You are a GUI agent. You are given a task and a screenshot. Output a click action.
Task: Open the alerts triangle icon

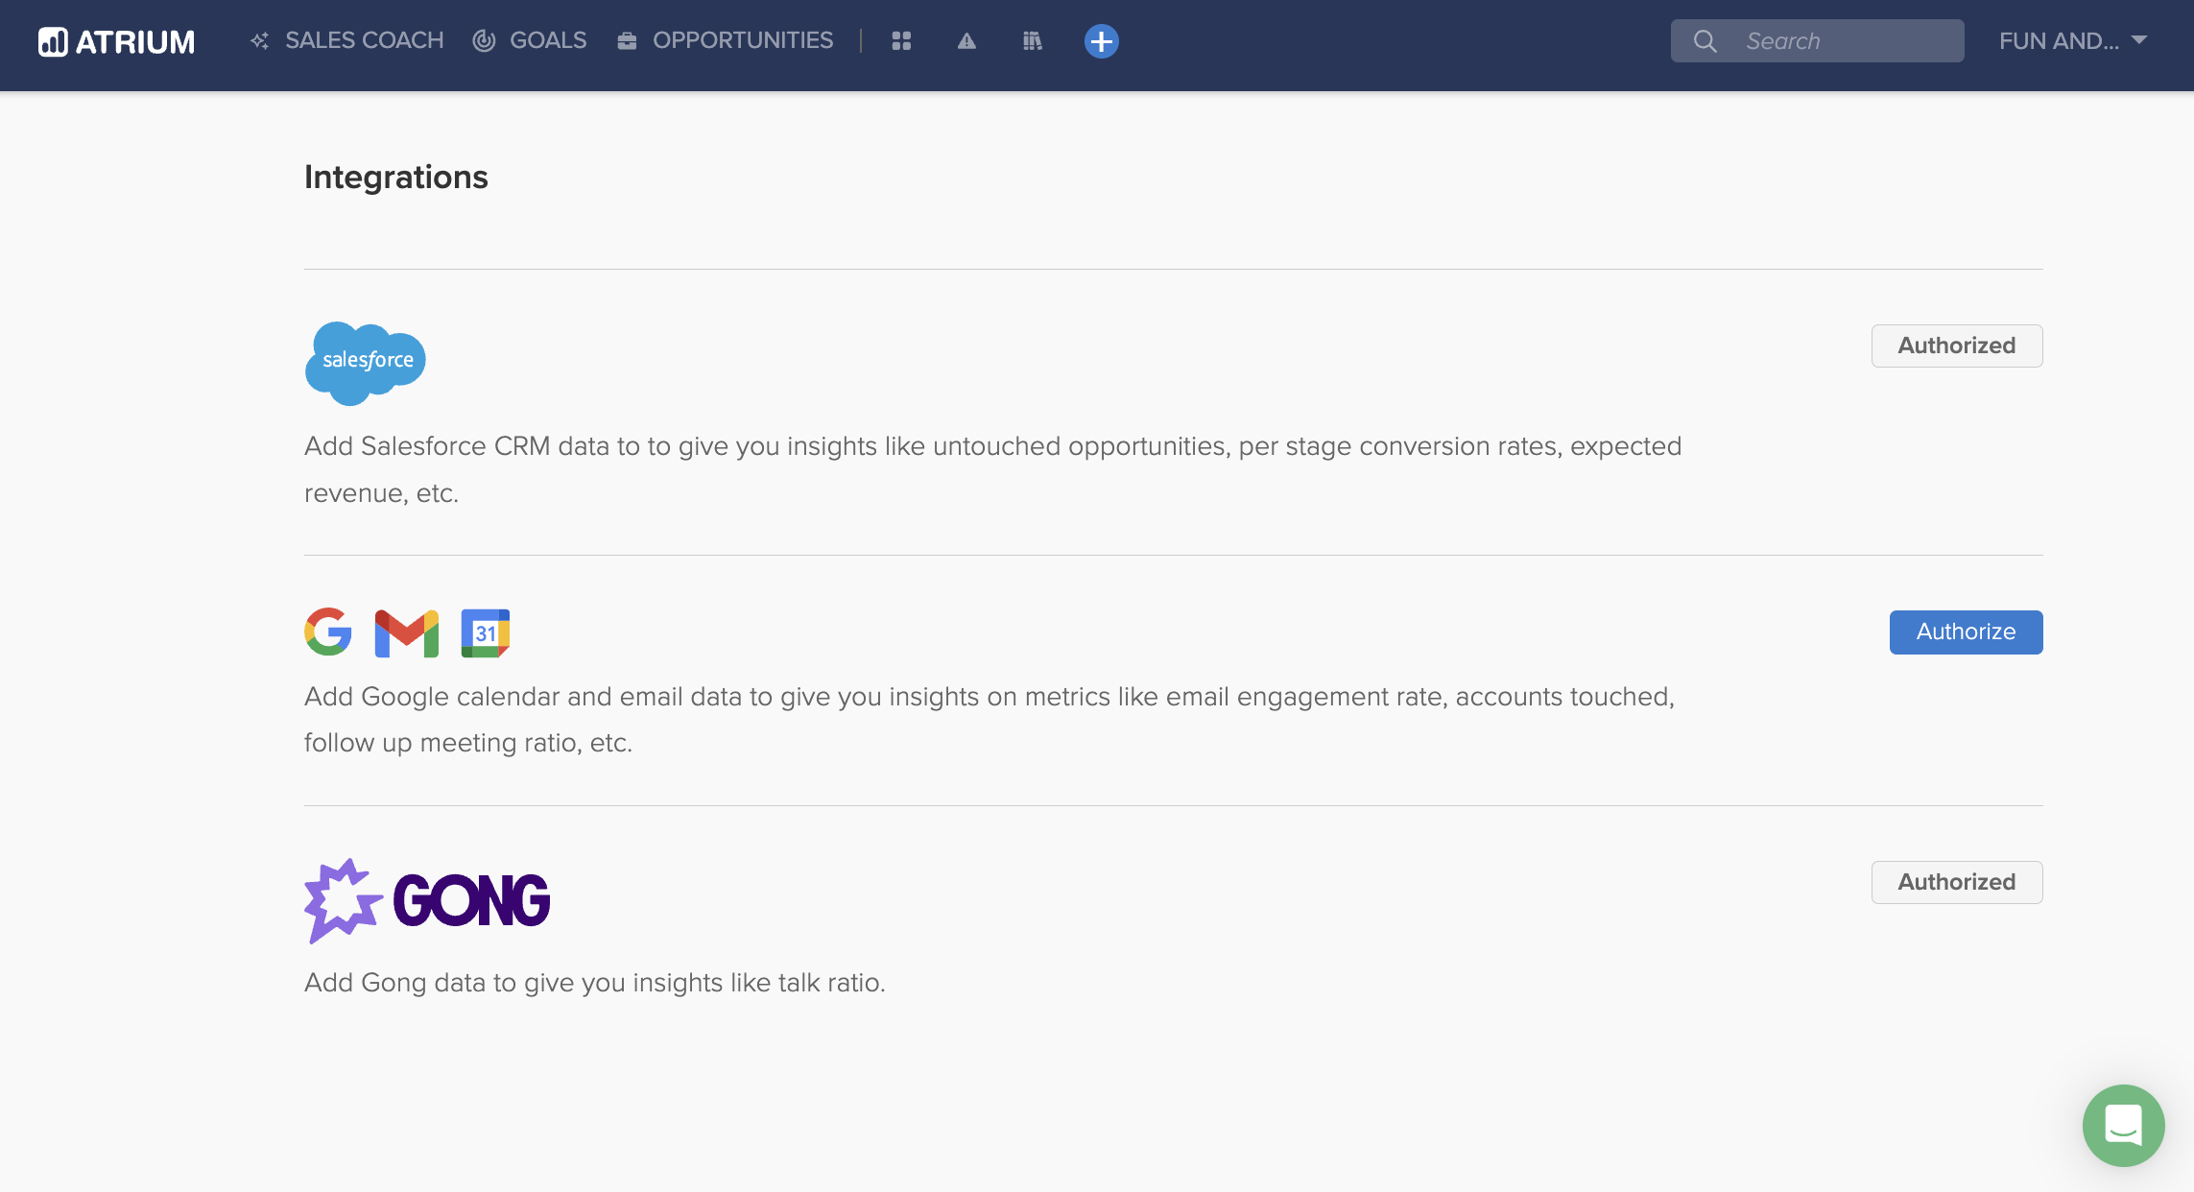click(x=966, y=41)
